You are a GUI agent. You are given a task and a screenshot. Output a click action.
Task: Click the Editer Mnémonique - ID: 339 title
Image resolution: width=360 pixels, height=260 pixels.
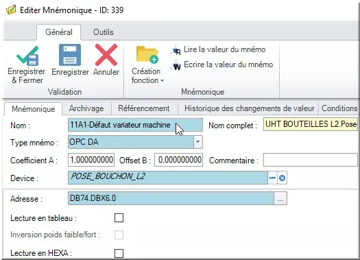tap(71, 10)
